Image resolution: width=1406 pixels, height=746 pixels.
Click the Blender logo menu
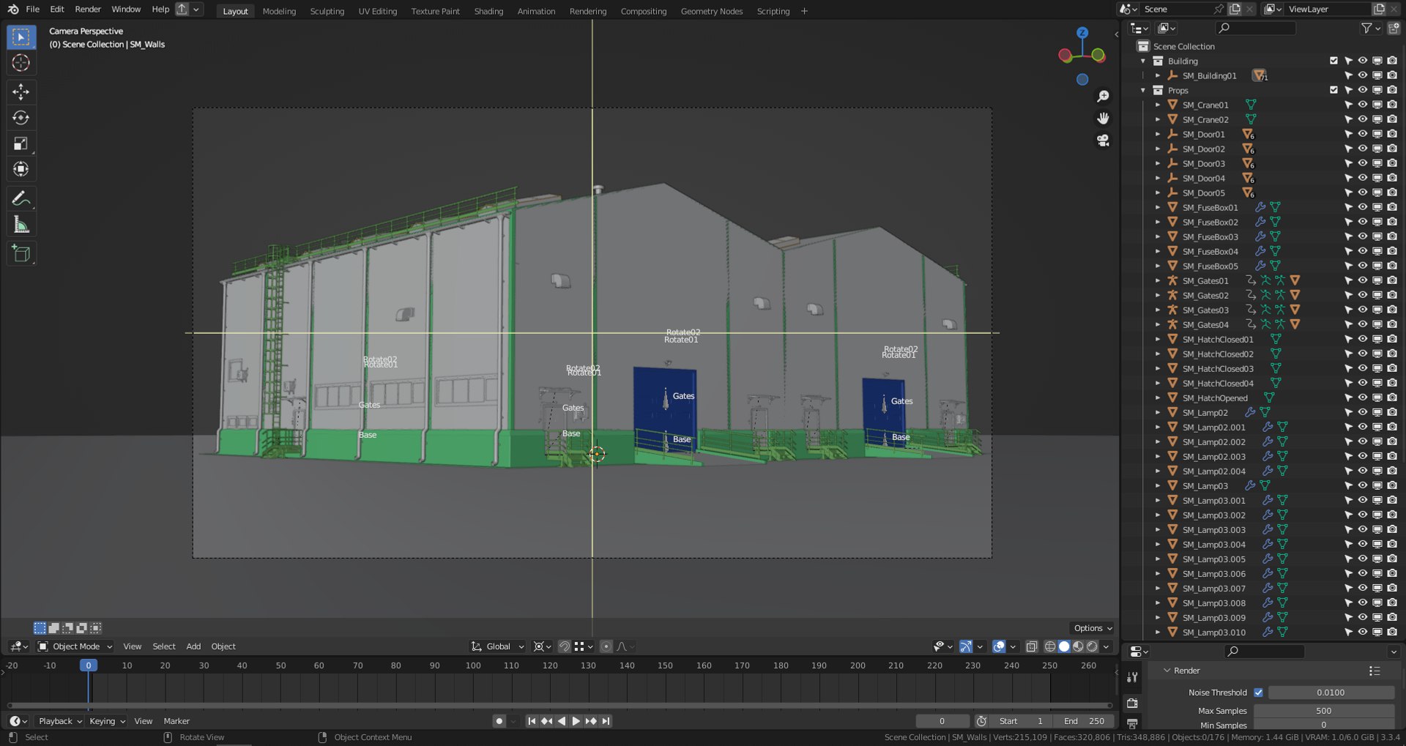point(12,10)
